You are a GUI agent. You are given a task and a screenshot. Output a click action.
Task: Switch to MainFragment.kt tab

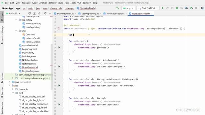[x=65, y=13]
